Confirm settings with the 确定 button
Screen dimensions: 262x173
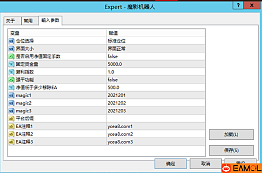pyautogui.click(x=170, y=163)
